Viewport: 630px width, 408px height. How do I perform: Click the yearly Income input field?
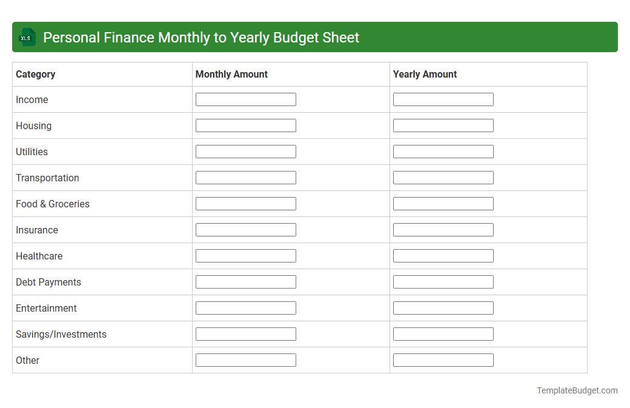(x=443, y=99)
